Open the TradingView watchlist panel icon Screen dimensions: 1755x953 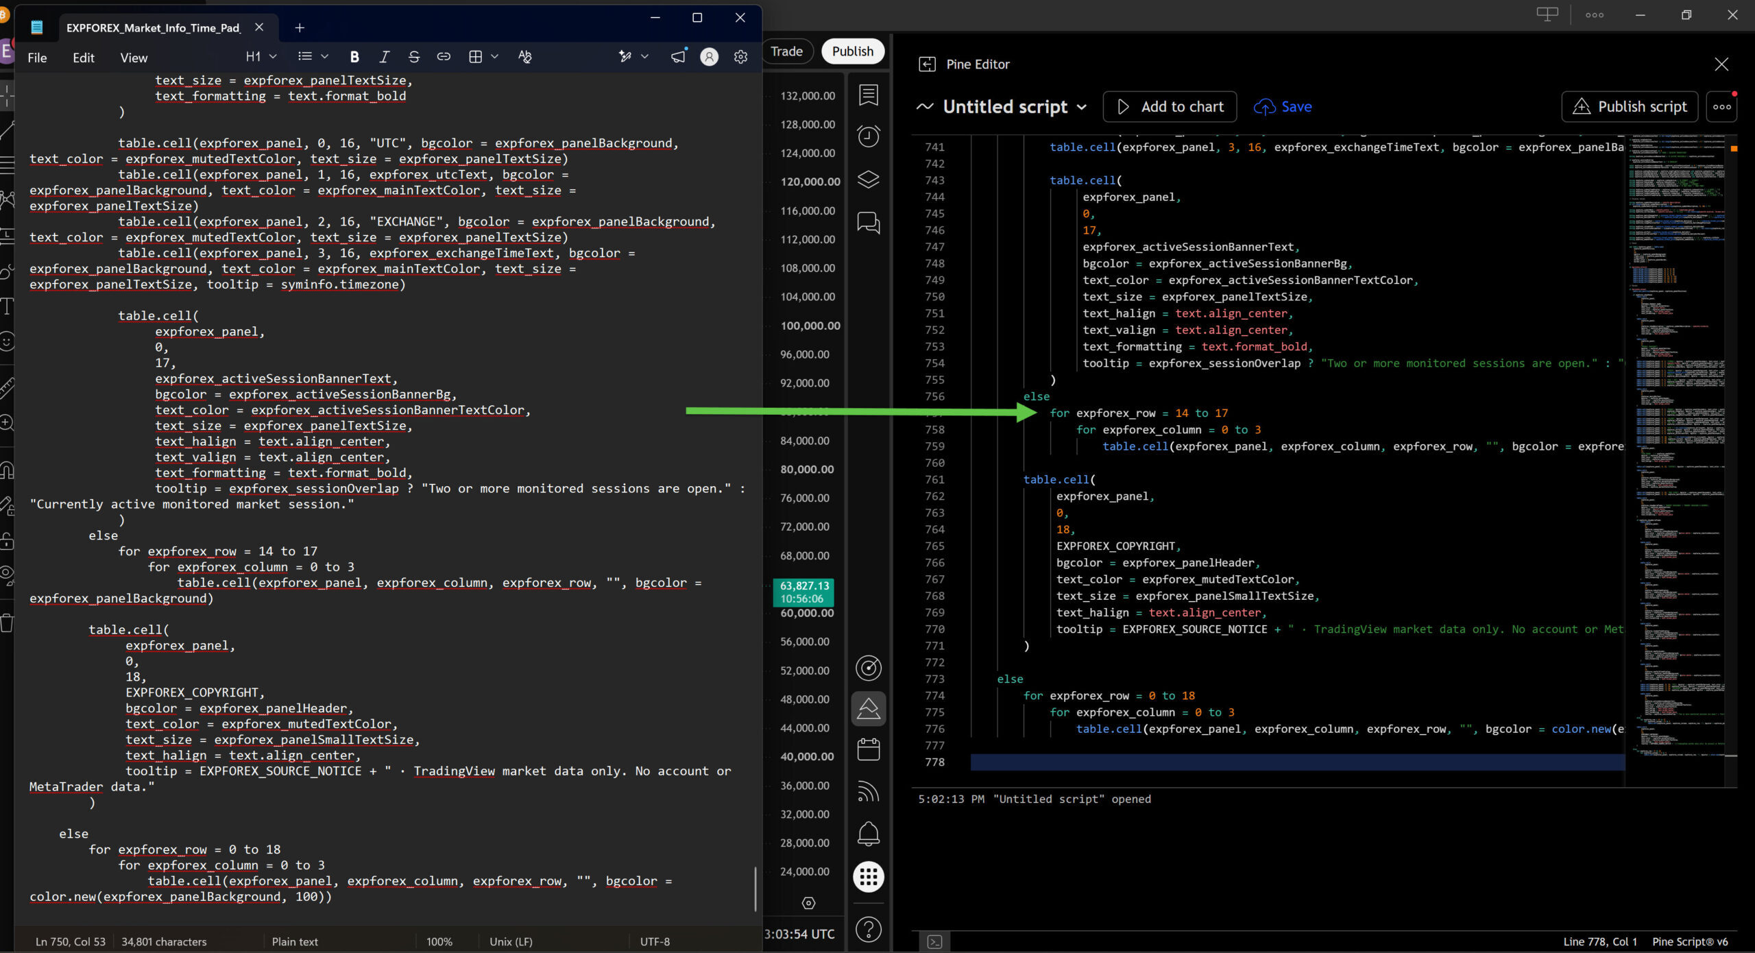[869, 95]
